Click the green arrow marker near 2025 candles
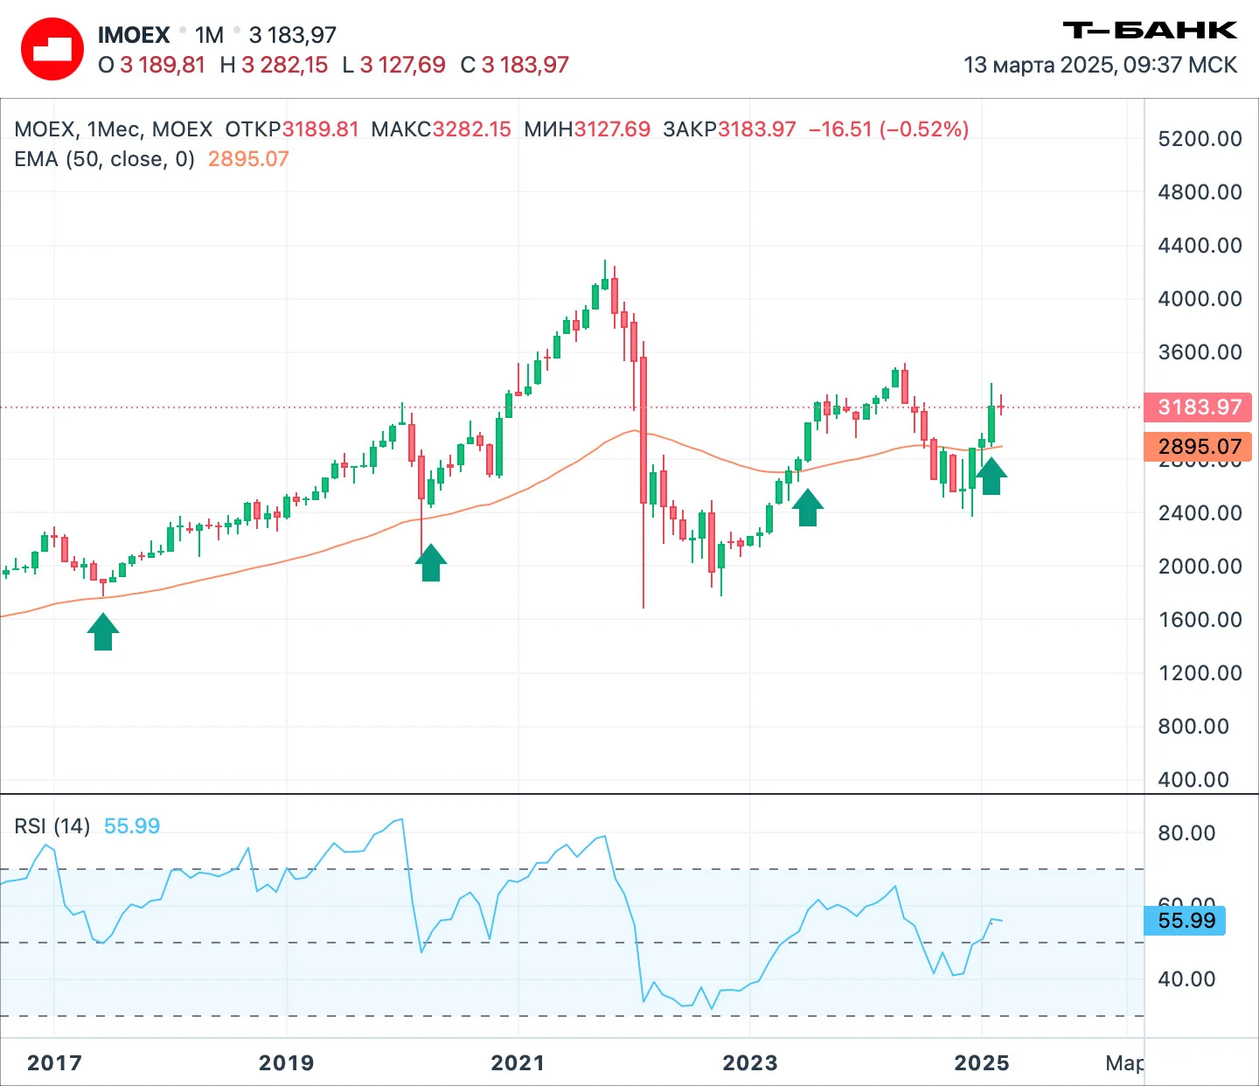Screen dimensions: 1259x1086 (x=991, y=476)
